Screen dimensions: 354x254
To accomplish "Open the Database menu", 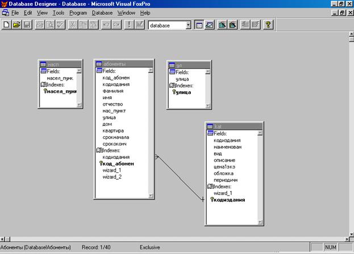I will [102, 12].
